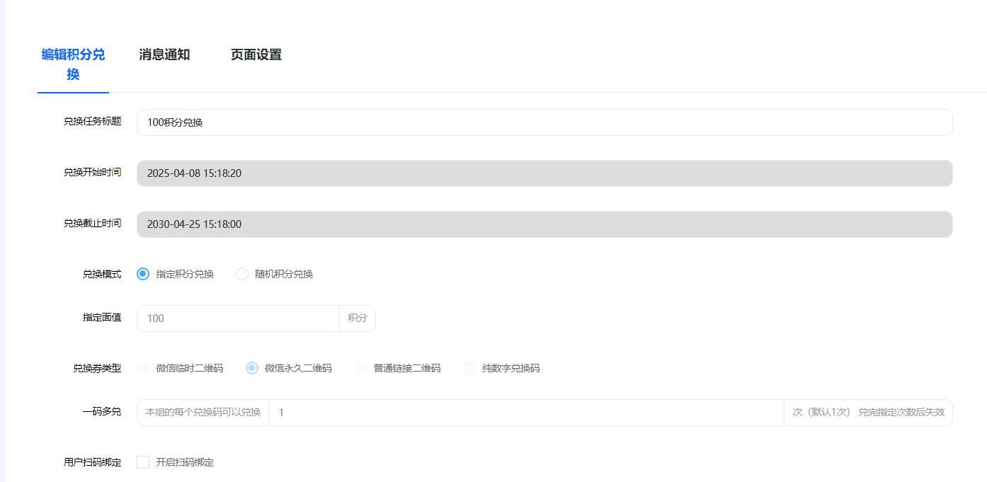Image resolution: width=987 pixels, height=482 pixels.
Task: Click the 兑换模式 field label
Action: pyautogui.click(x=102, y=274)
